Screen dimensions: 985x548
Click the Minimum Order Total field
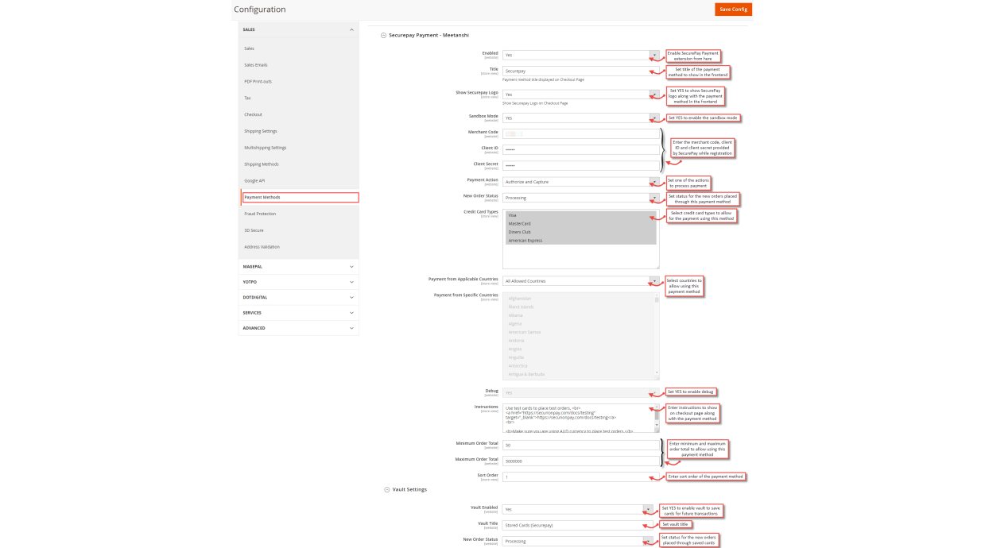(581, 446)
